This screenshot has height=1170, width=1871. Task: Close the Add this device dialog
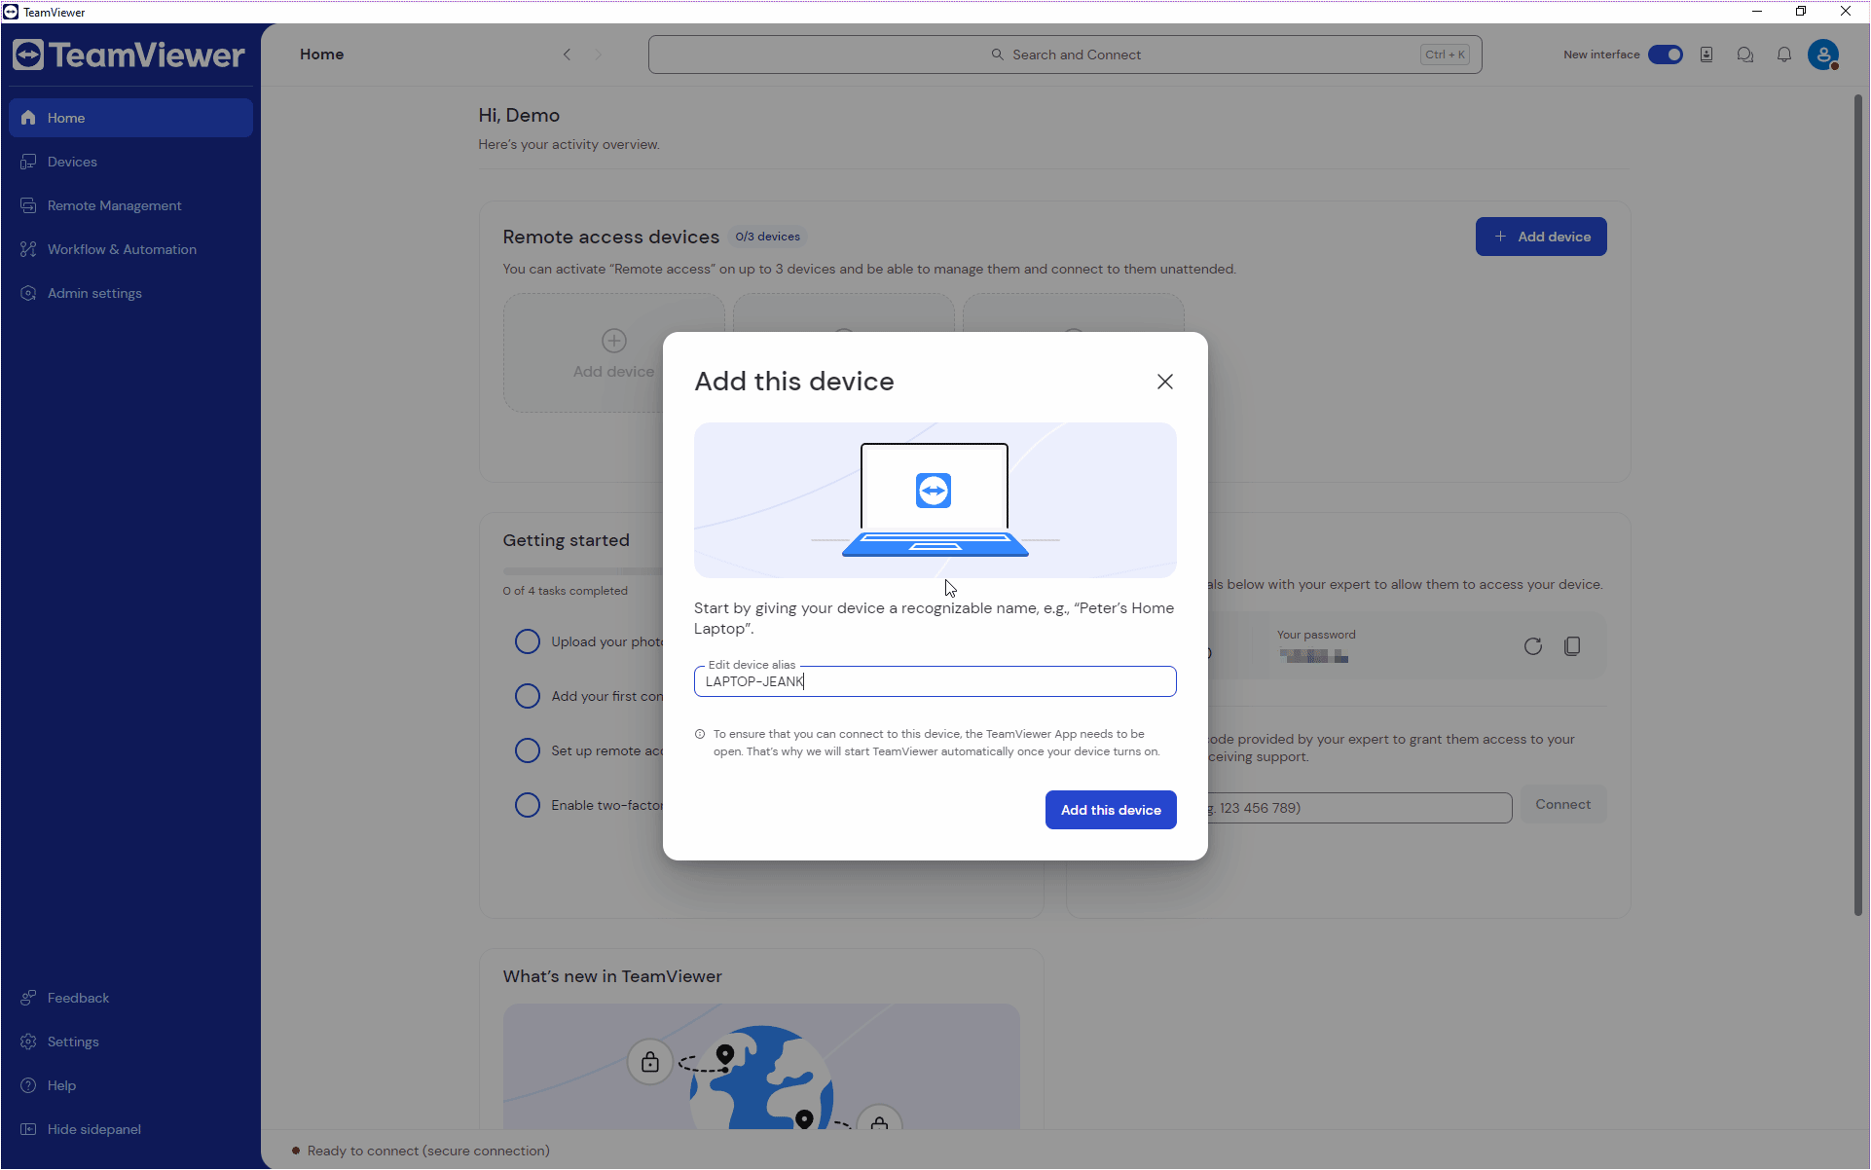[x=1164, y=382]
